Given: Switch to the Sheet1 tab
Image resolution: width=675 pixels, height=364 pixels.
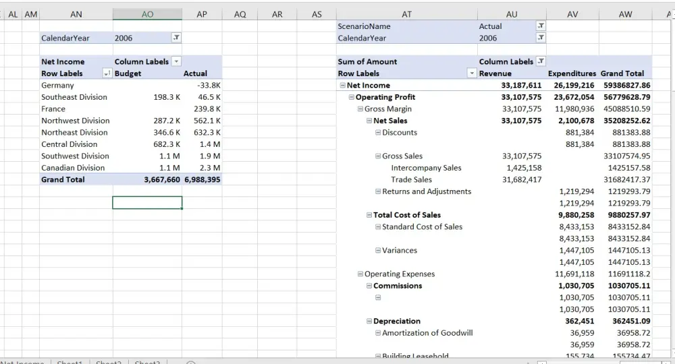Looking at the screenshot, I should (70, 363).
